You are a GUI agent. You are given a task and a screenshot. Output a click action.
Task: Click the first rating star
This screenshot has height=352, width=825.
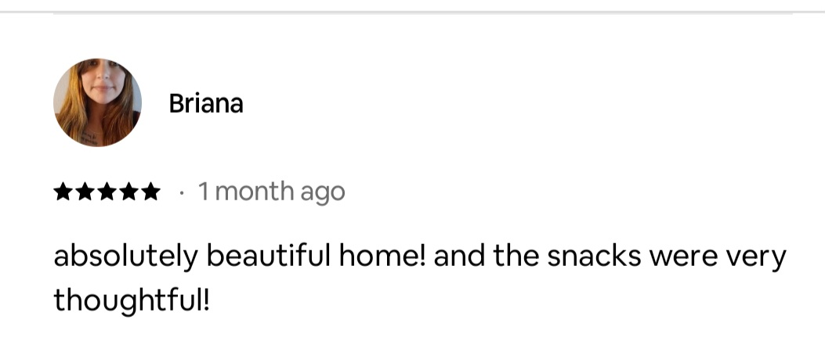coord(63,192)
